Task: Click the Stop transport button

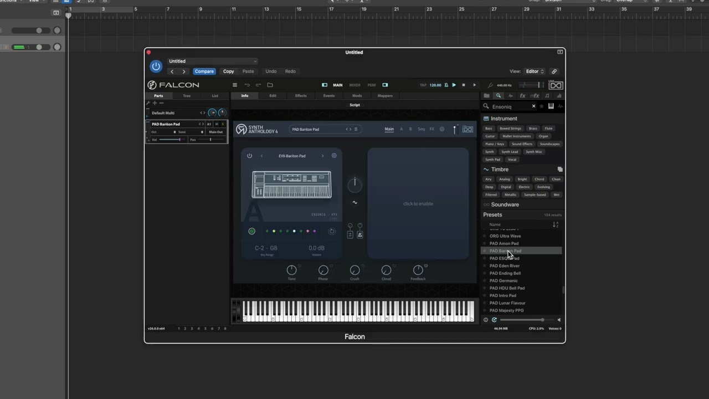Action: pos(464,85)
